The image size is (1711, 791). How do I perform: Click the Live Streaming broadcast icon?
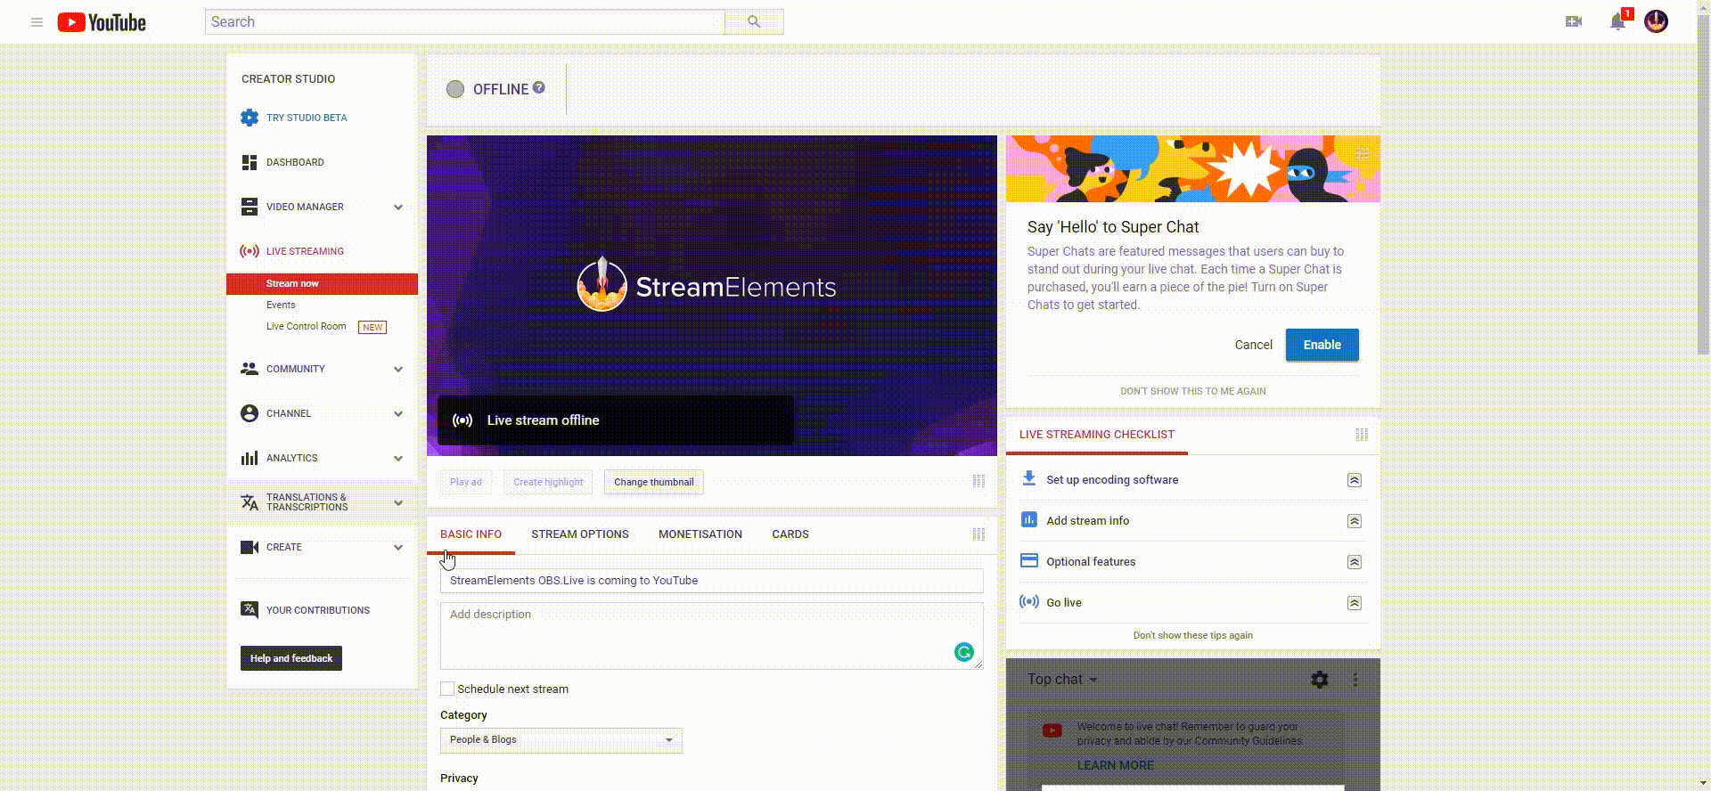[250, 251]
